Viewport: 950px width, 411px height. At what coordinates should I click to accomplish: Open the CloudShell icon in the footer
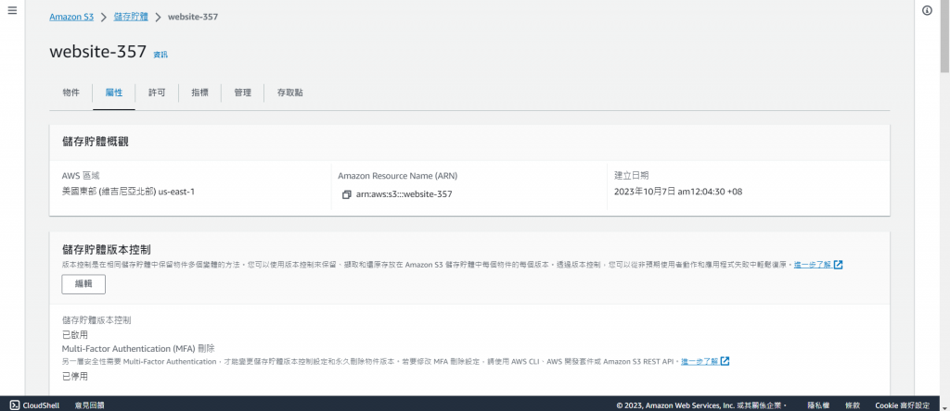[14, 405]
